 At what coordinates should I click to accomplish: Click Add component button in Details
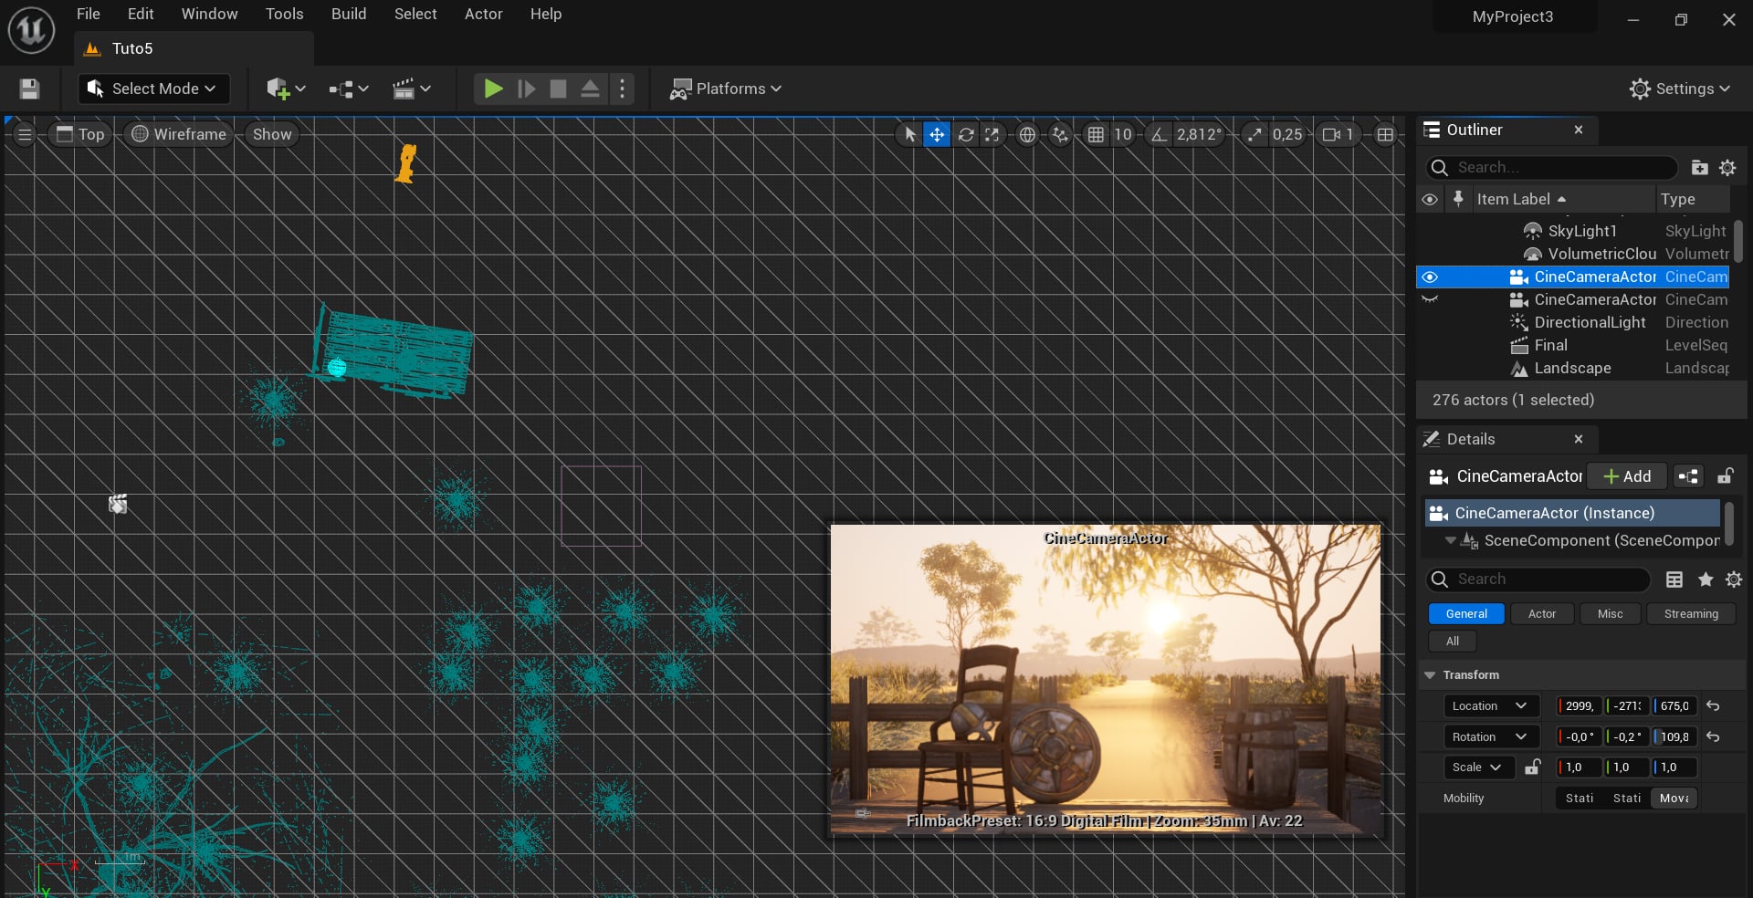pos(1626,476)
